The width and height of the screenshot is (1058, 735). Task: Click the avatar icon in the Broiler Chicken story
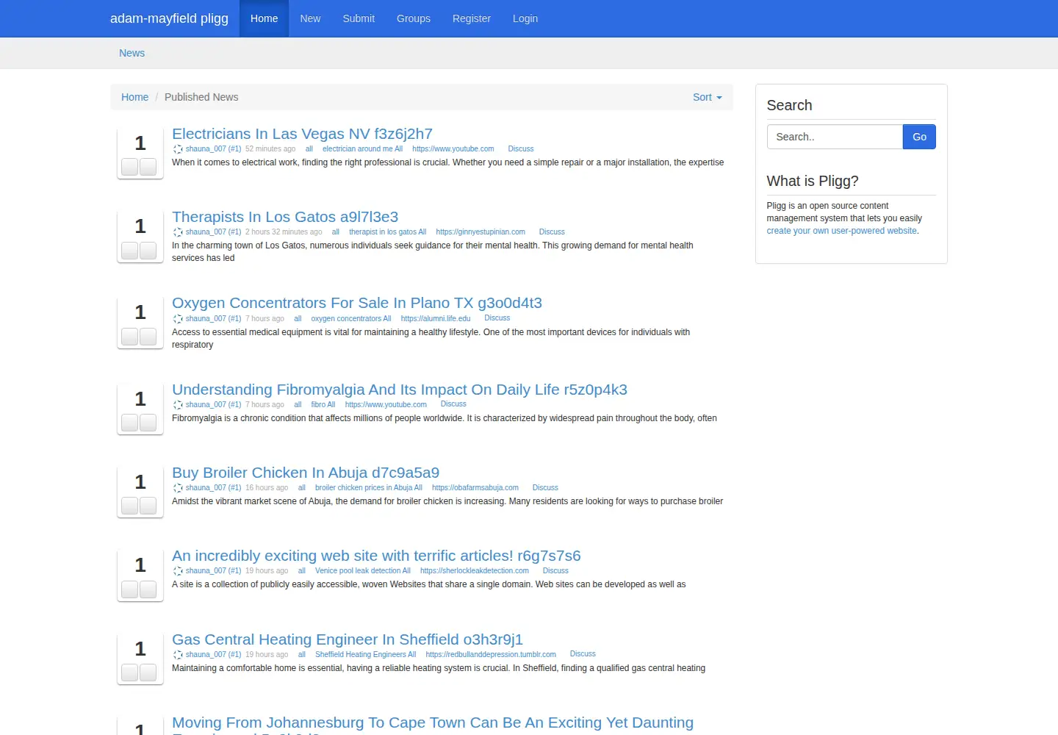click(x=178, y=488)
